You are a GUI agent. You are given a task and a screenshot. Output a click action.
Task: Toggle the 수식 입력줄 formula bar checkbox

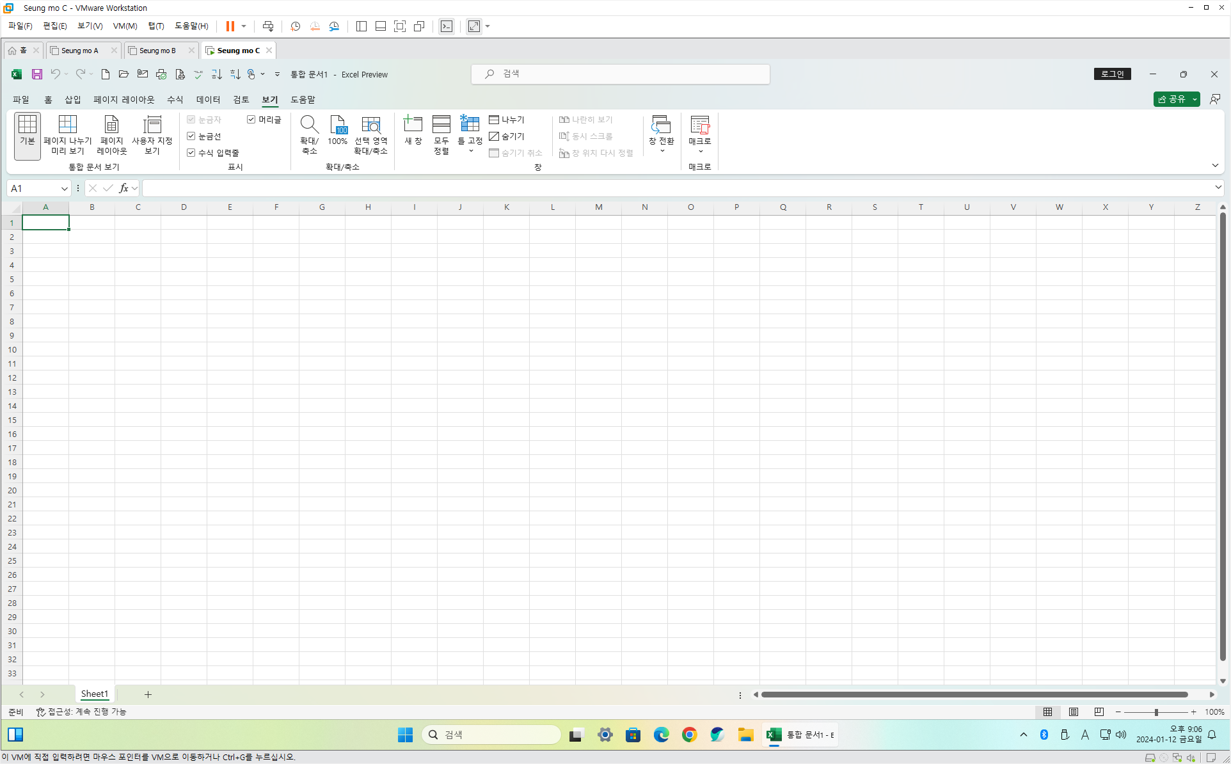(x=191, y=153)
